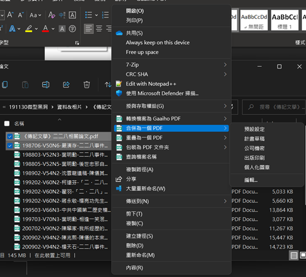Switch to details view icon
The width and height of the screenshot is (306, 277).
[294, 255]
